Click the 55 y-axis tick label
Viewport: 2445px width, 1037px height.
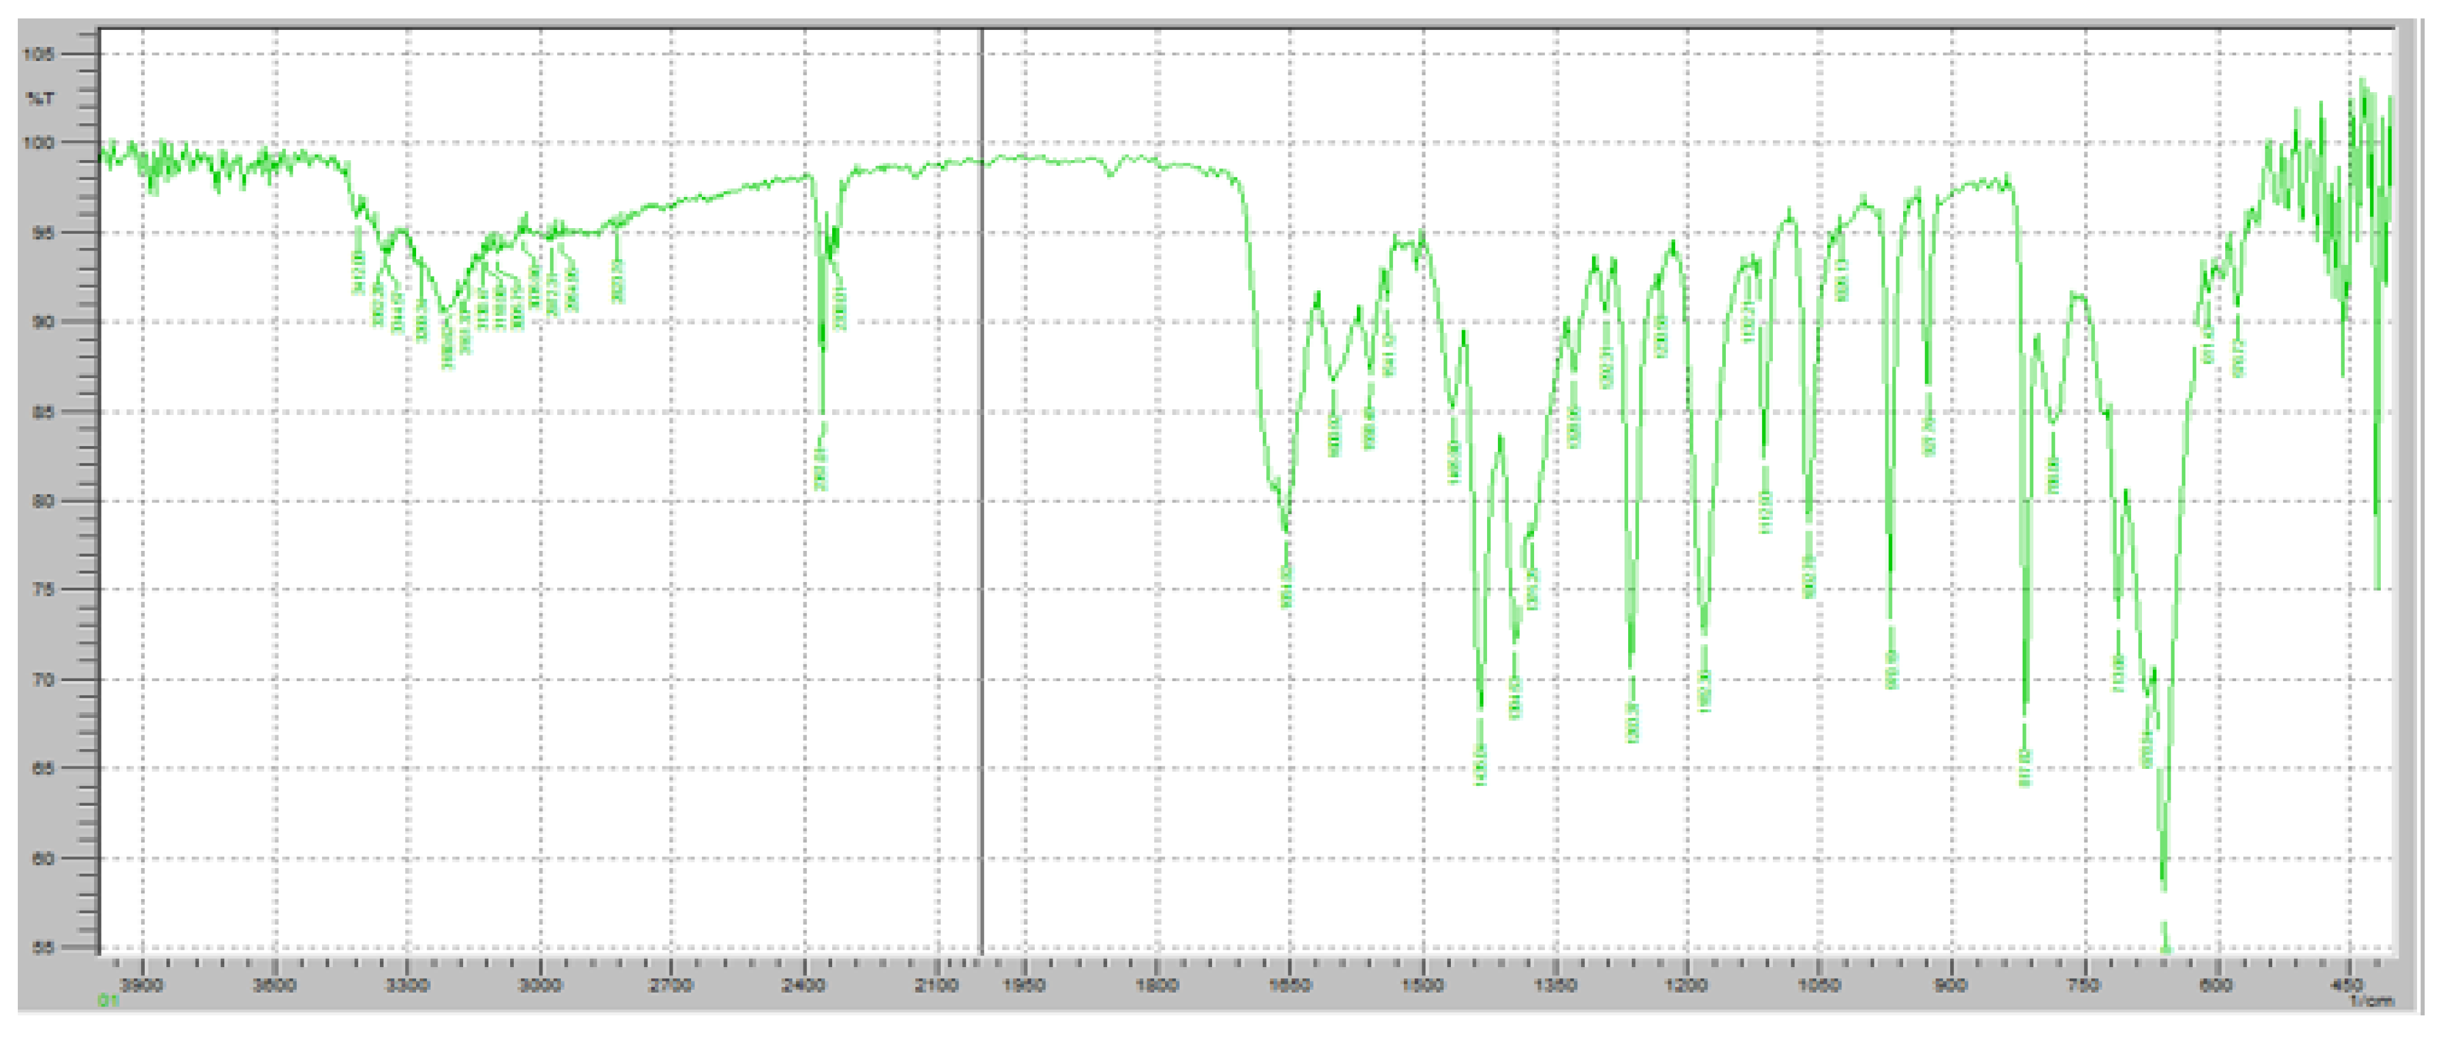44,947
